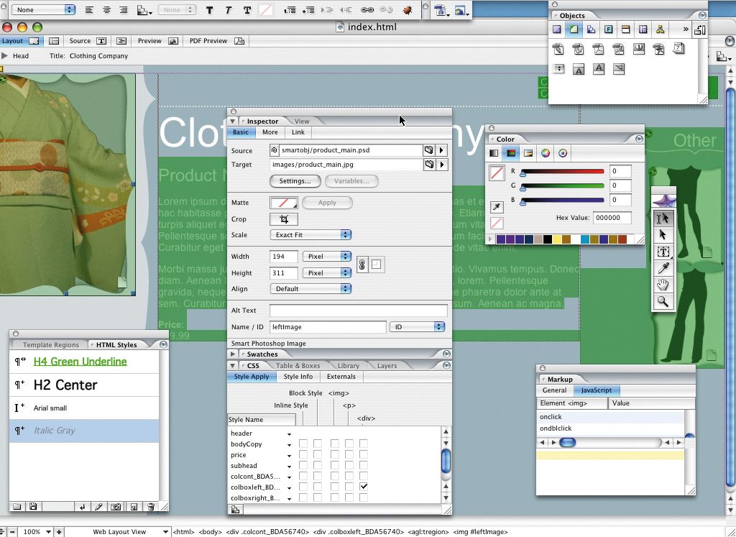The image size is (736, 537).
Task: Click the yellow swatch in Color panel strip
Action: 557,239
